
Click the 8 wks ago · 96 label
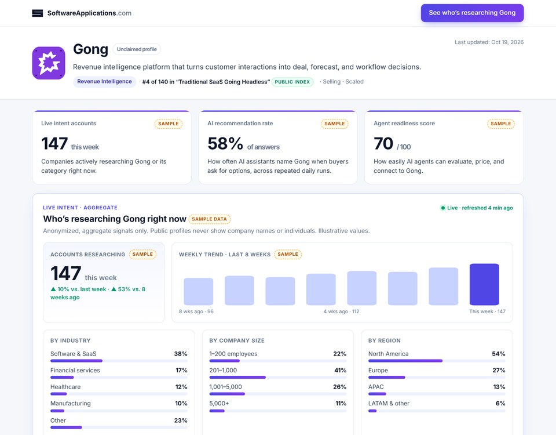(196, 311)
